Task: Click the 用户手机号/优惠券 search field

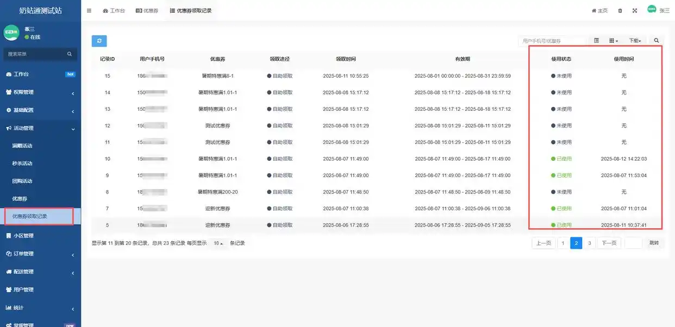Action: point(552,41)
